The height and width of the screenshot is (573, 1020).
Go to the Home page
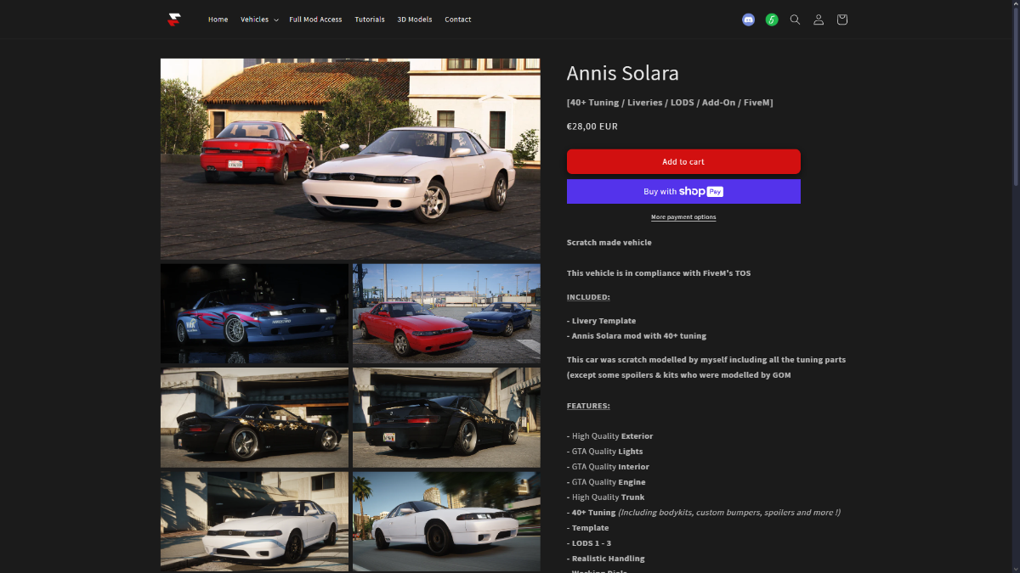coord(218,20)
